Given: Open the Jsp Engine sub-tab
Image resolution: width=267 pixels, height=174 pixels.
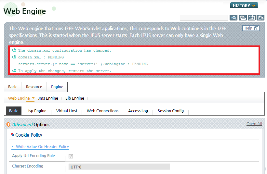Looking at the screenshot, I should [37, 111].
